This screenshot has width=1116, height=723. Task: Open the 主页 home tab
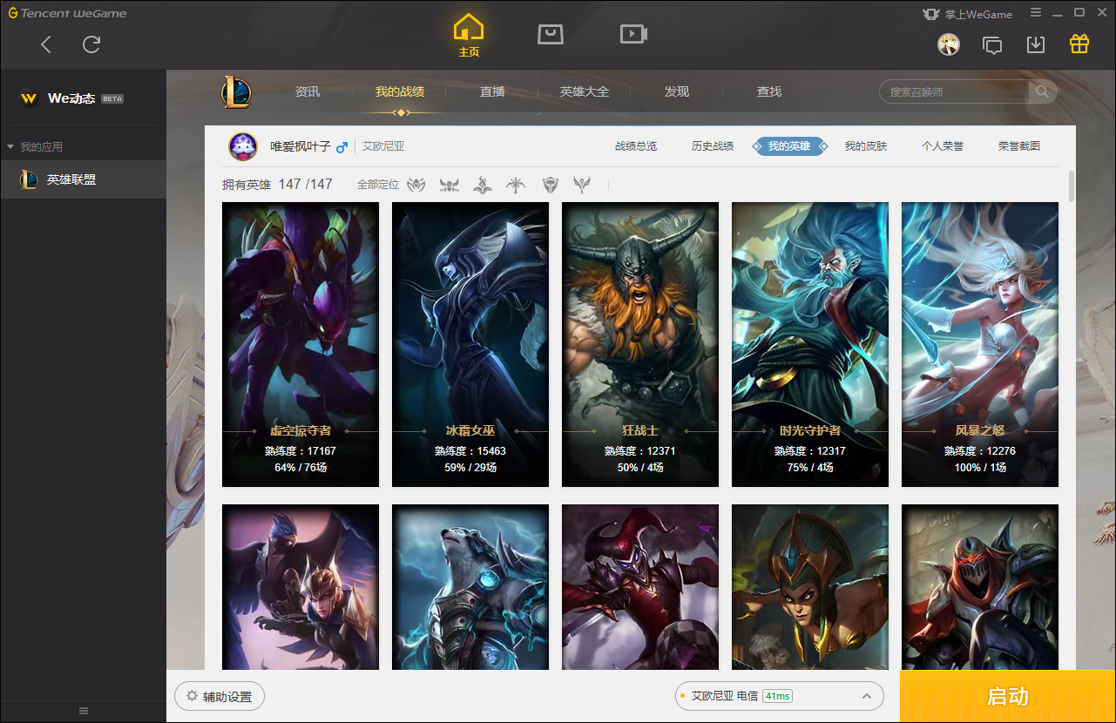pyautogui.click(x=469, y=36)
